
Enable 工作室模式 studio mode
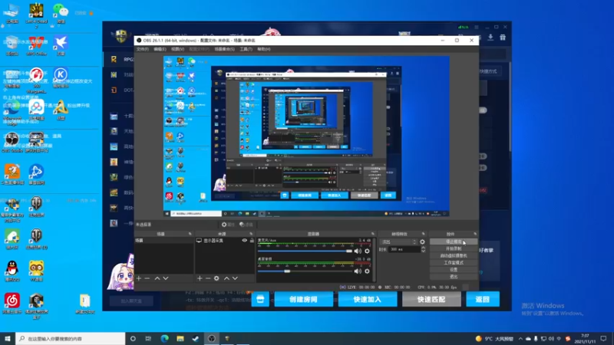(x=454, y=263)
